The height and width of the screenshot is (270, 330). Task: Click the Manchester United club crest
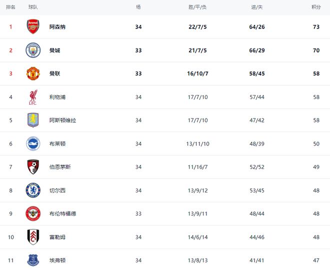point(33,73)
